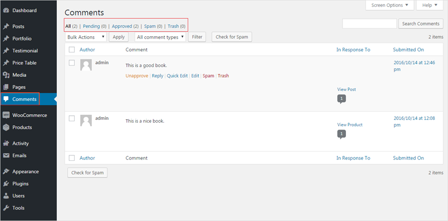448x221 pixels.
Task: Sort by Author in table footer
Action: 87,158
